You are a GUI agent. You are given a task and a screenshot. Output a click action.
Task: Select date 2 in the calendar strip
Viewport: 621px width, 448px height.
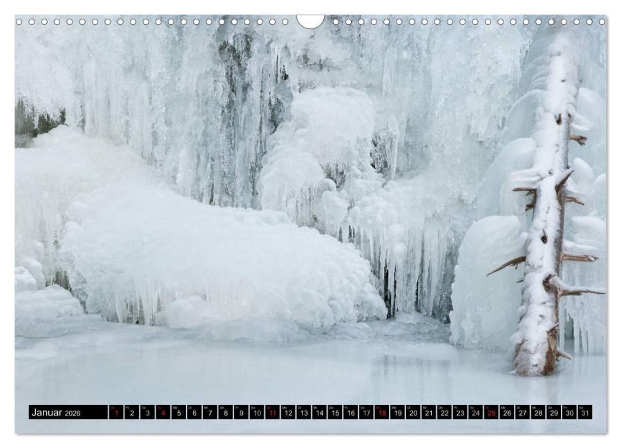click(132, 412)
